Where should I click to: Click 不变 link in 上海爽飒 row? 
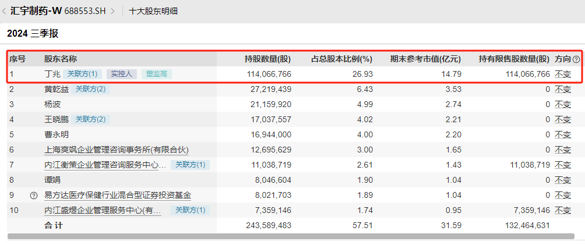tap(563, 150)
